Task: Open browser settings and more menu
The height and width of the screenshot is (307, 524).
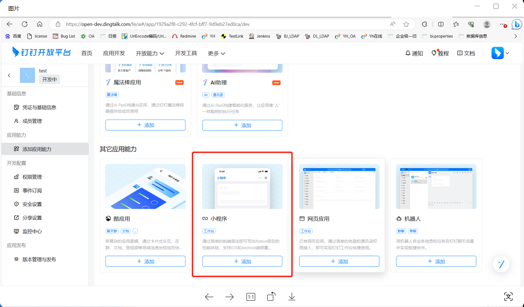Action: point(503,25)
